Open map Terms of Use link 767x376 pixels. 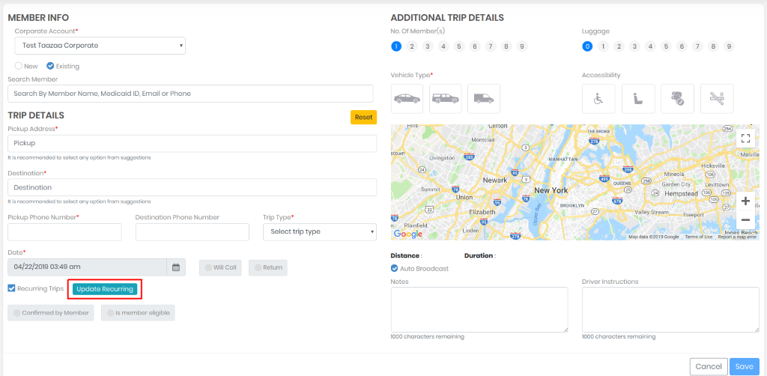[x=699, y=237]
